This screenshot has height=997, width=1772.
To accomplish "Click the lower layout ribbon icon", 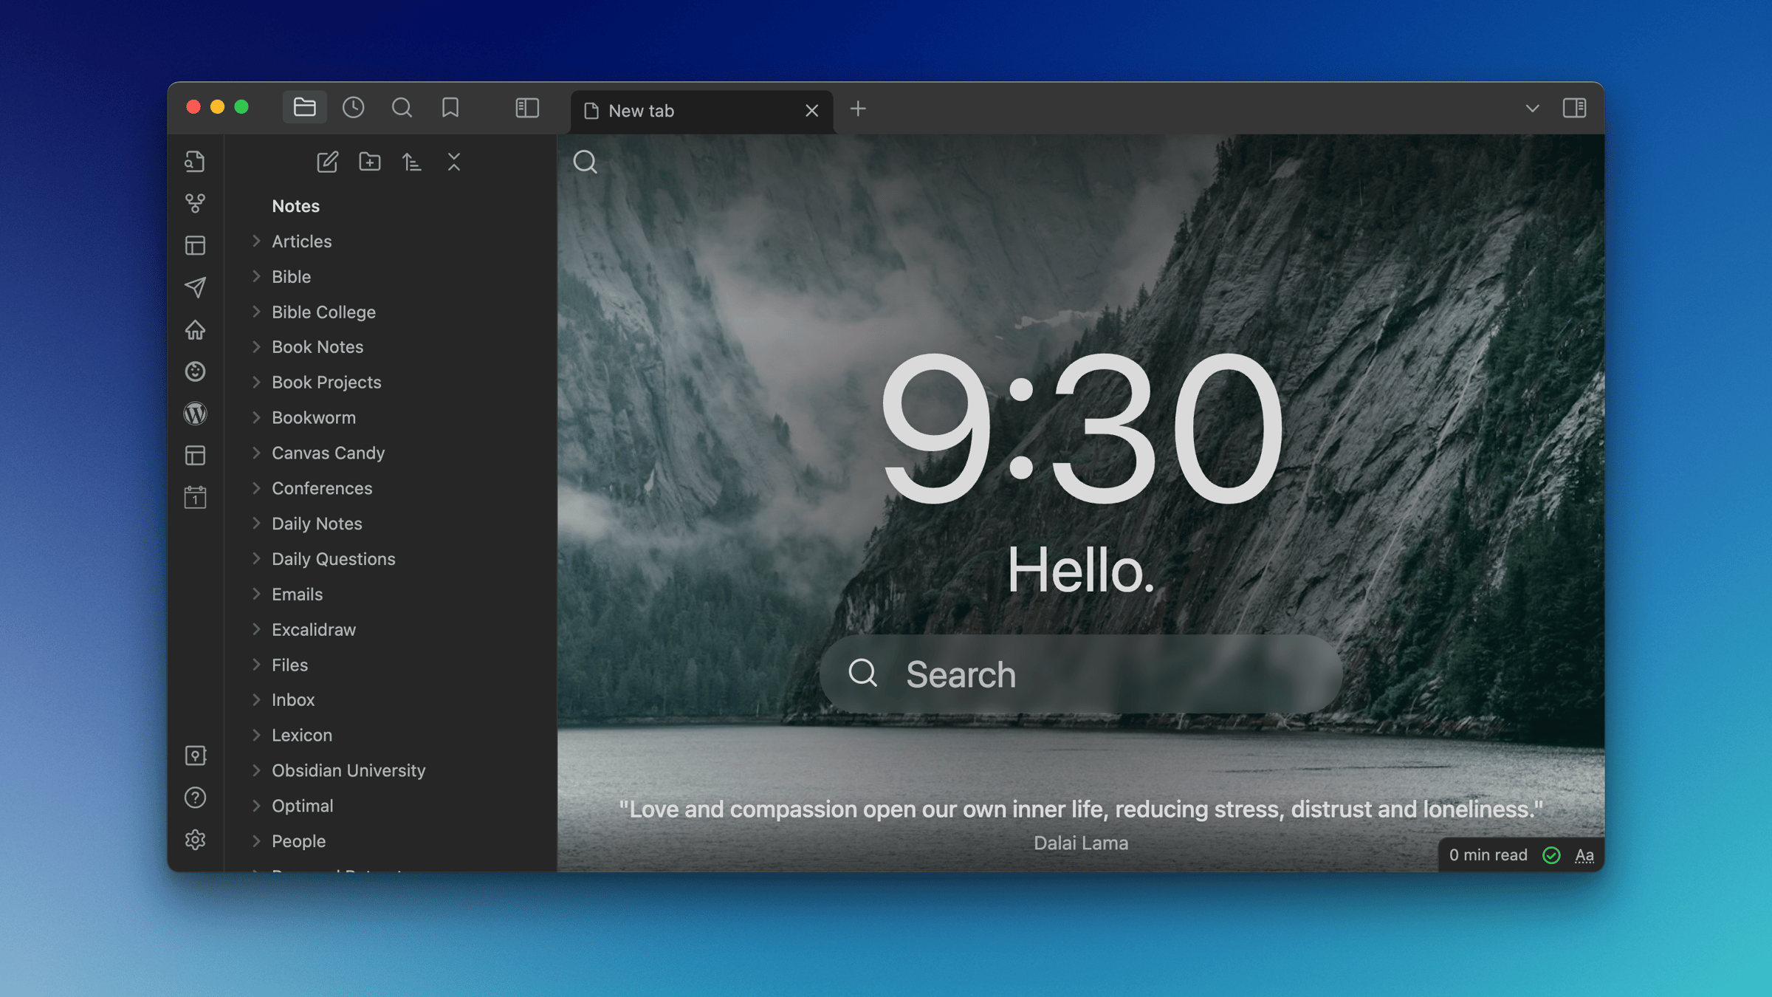I will pyautogui.click(x=195, y=456).
